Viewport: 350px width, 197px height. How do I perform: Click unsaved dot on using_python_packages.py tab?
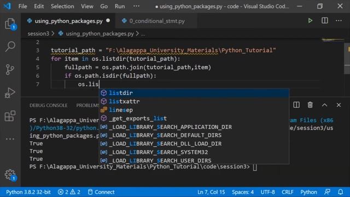(108, 21)
